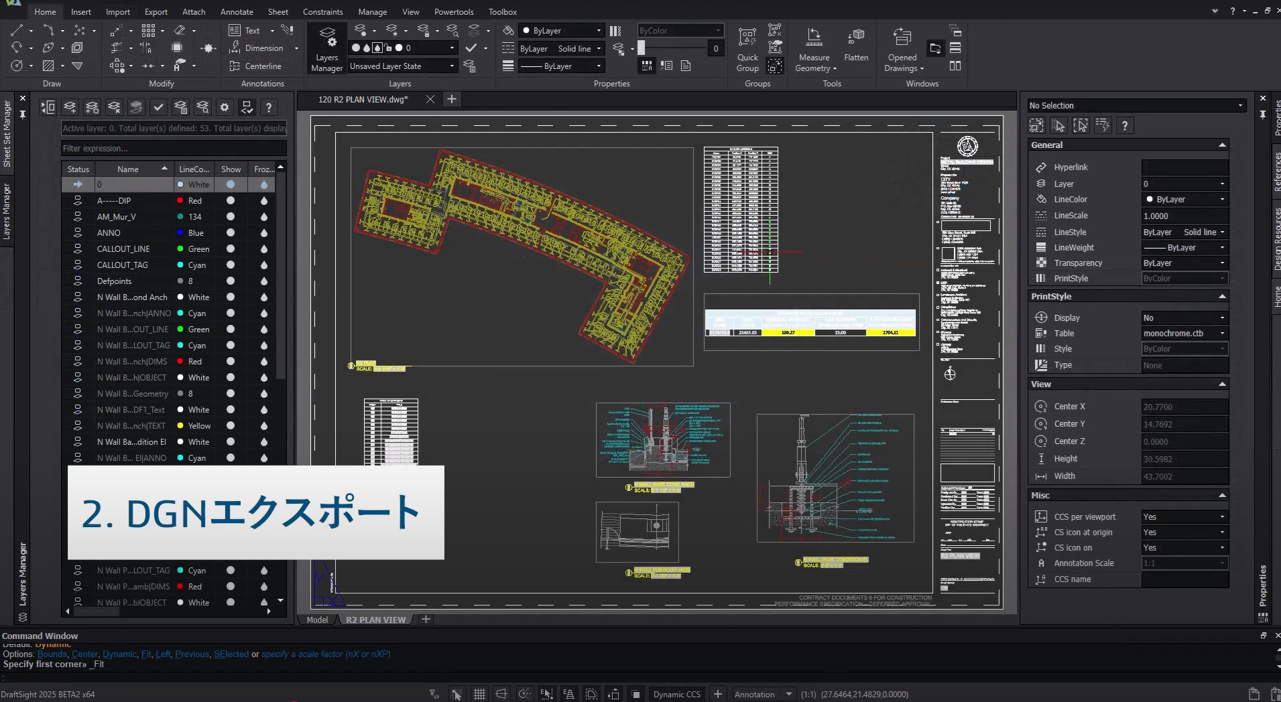
Task: Toggle the grid icon in status bar
Action: coord(479,694)
